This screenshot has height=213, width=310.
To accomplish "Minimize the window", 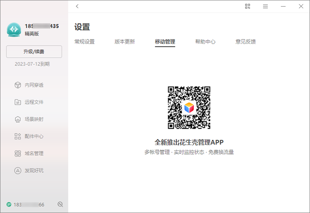I will (283, 7).
